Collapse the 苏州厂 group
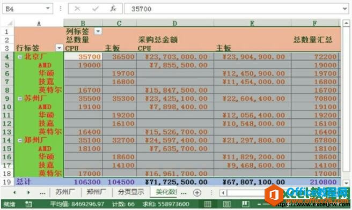 pos(20,99)
